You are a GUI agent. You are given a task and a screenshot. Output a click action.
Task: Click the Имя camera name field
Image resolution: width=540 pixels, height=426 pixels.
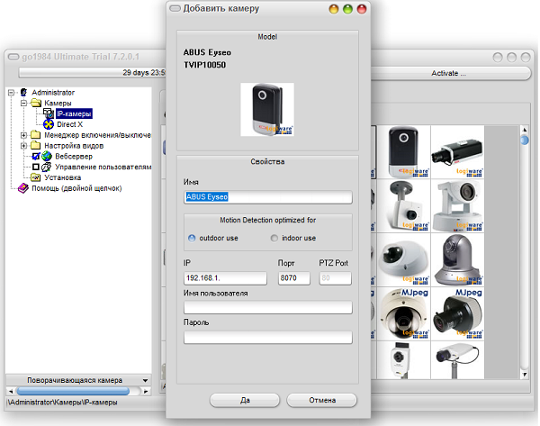pyautogui.click(x=268, y=197)
